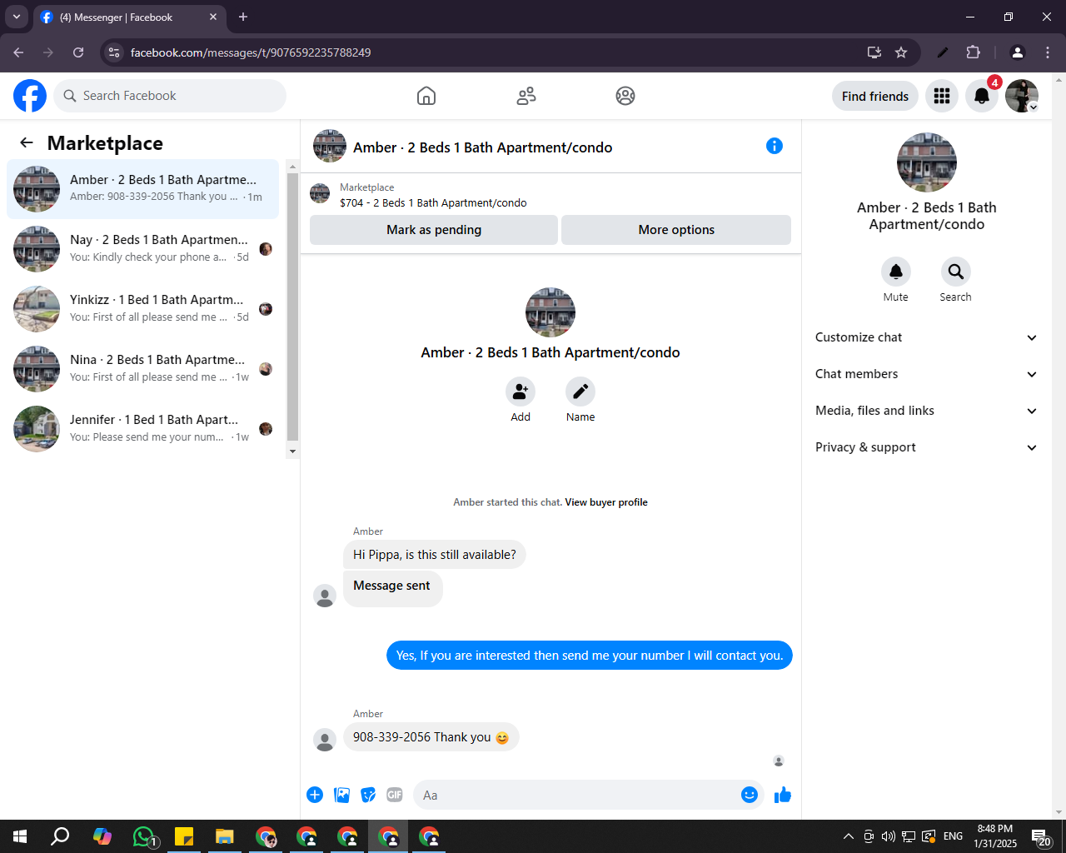Click the Search Facebook field
The width and height of the screenshot is (1066, 853).
point(170,96)
